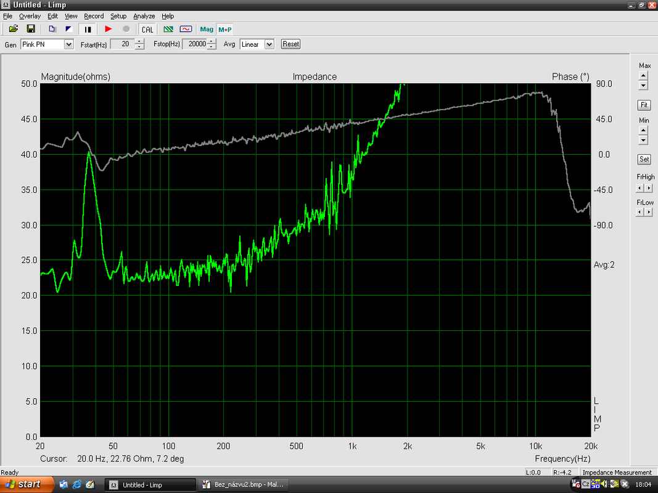658x493 pixels.
Task: Click FrLow right arrow
Action: [x=649, y=212]
